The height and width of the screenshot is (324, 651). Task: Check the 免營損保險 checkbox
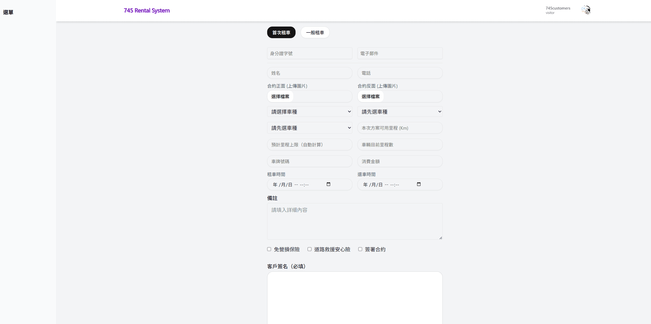269,249
